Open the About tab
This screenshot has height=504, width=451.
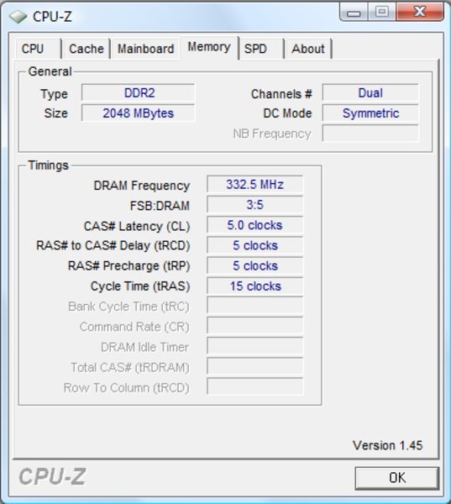tap(308, 49)
